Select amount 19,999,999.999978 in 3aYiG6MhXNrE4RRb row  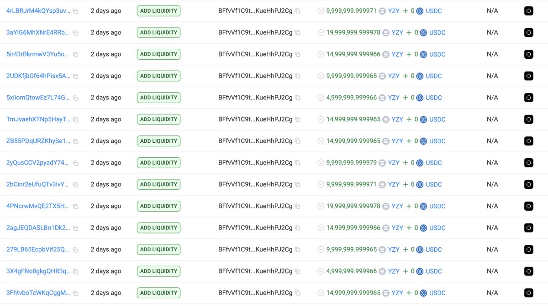[353, 32]
